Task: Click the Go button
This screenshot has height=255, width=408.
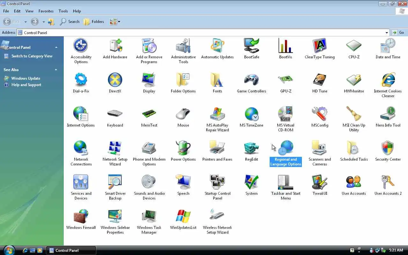Action: 398,33
